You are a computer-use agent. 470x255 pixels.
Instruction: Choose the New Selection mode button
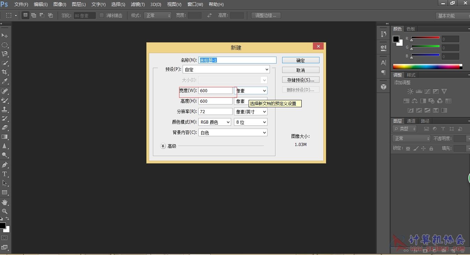25,15
